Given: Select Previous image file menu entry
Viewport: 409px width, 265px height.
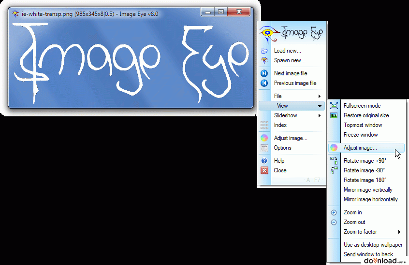Looking at the screenshot, I should 292,83.
